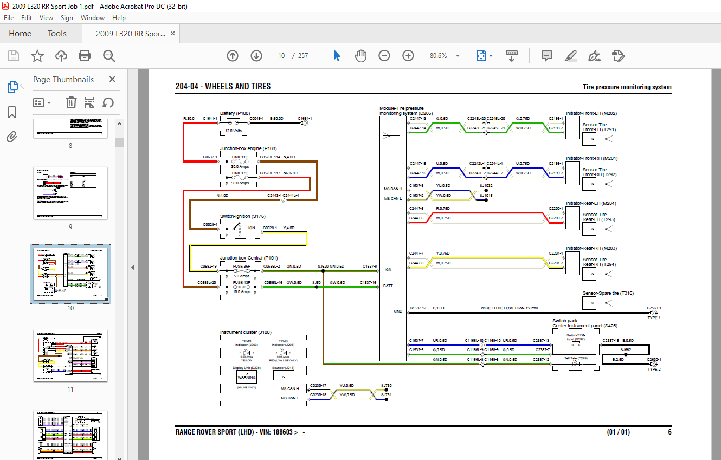721x460 pixels.
Task: Open thumbnail options menu dropdown
Action: (x=42, y=102)
